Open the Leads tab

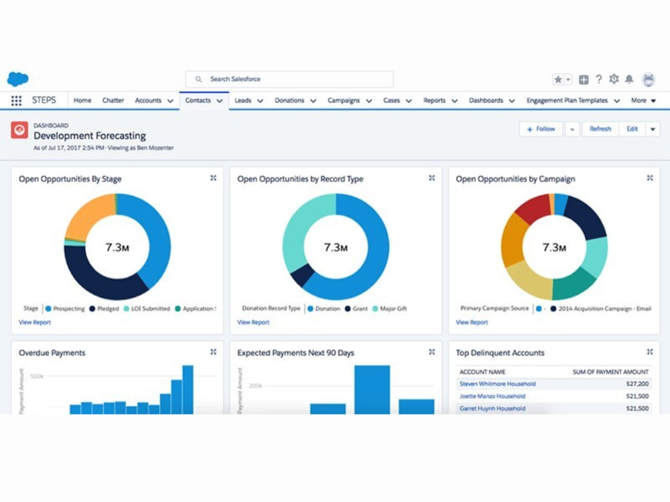[243, 100]
